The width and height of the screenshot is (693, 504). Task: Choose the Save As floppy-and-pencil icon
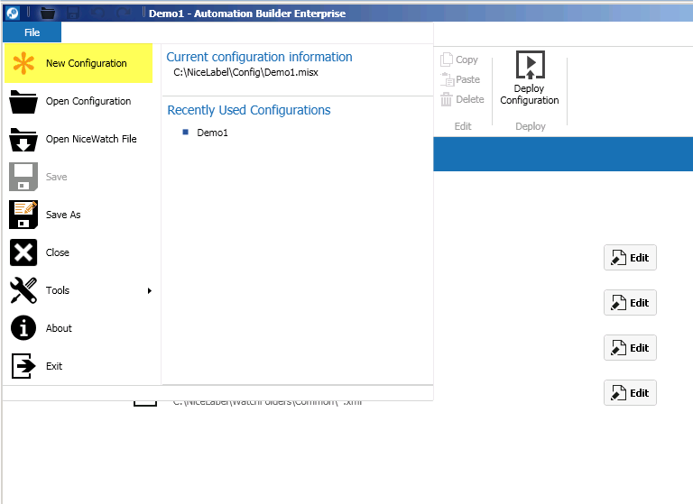[23, 215]
